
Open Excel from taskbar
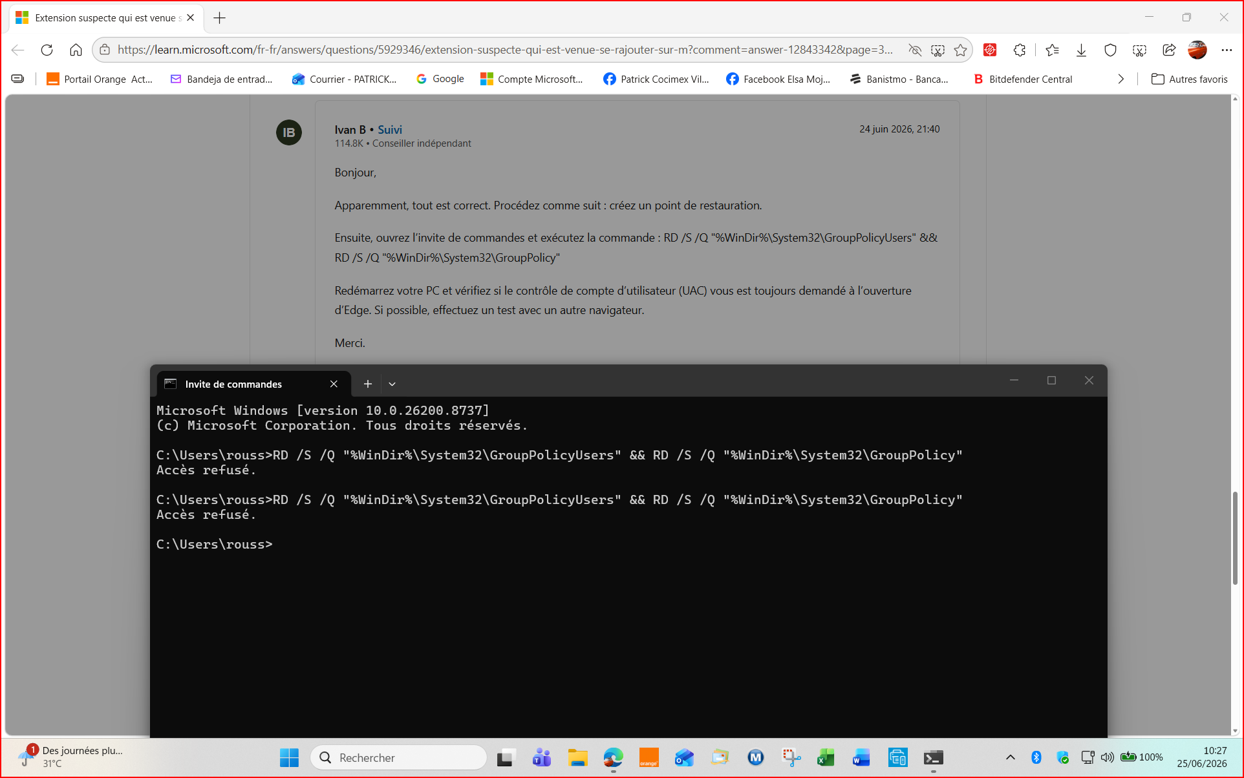(x=826, y=757)
